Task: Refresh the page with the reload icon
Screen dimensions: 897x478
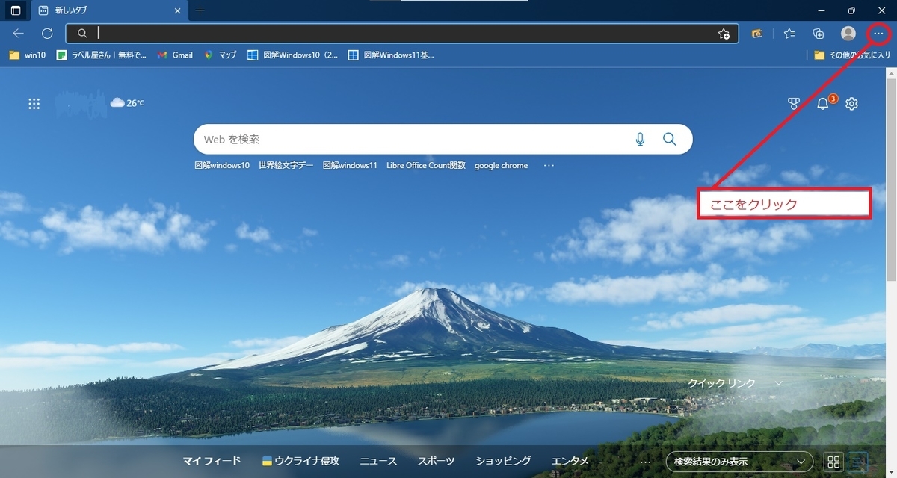Action: point(46,34)
